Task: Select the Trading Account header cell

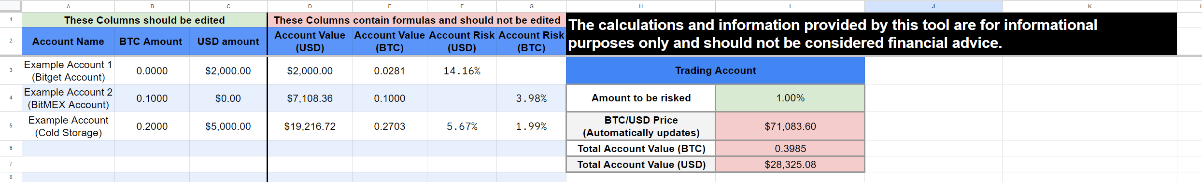Action: click(715, 70)
